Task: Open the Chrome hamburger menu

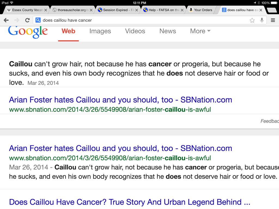Action: click(x=273, y=20)
